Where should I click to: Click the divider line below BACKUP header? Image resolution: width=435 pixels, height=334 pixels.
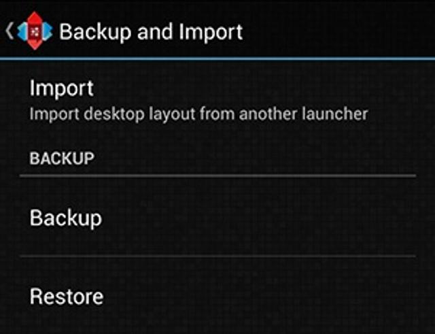[x=217, y=176]
